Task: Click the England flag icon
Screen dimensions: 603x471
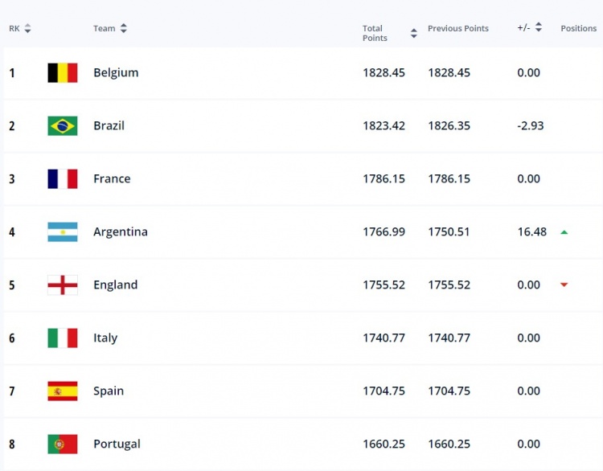Action: point(62,285)
